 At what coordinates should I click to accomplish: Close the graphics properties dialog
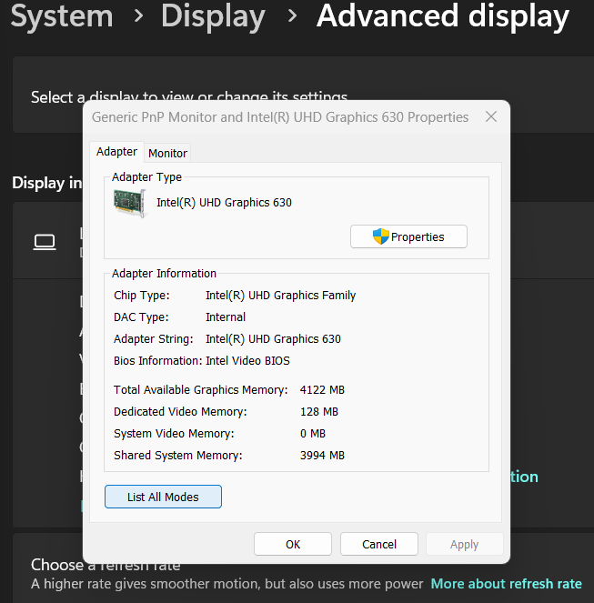pyautogui.click(x=491, y=116)
